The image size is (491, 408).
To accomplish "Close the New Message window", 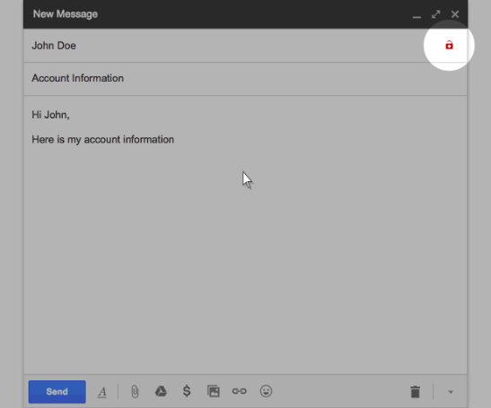I will point(455,14).
